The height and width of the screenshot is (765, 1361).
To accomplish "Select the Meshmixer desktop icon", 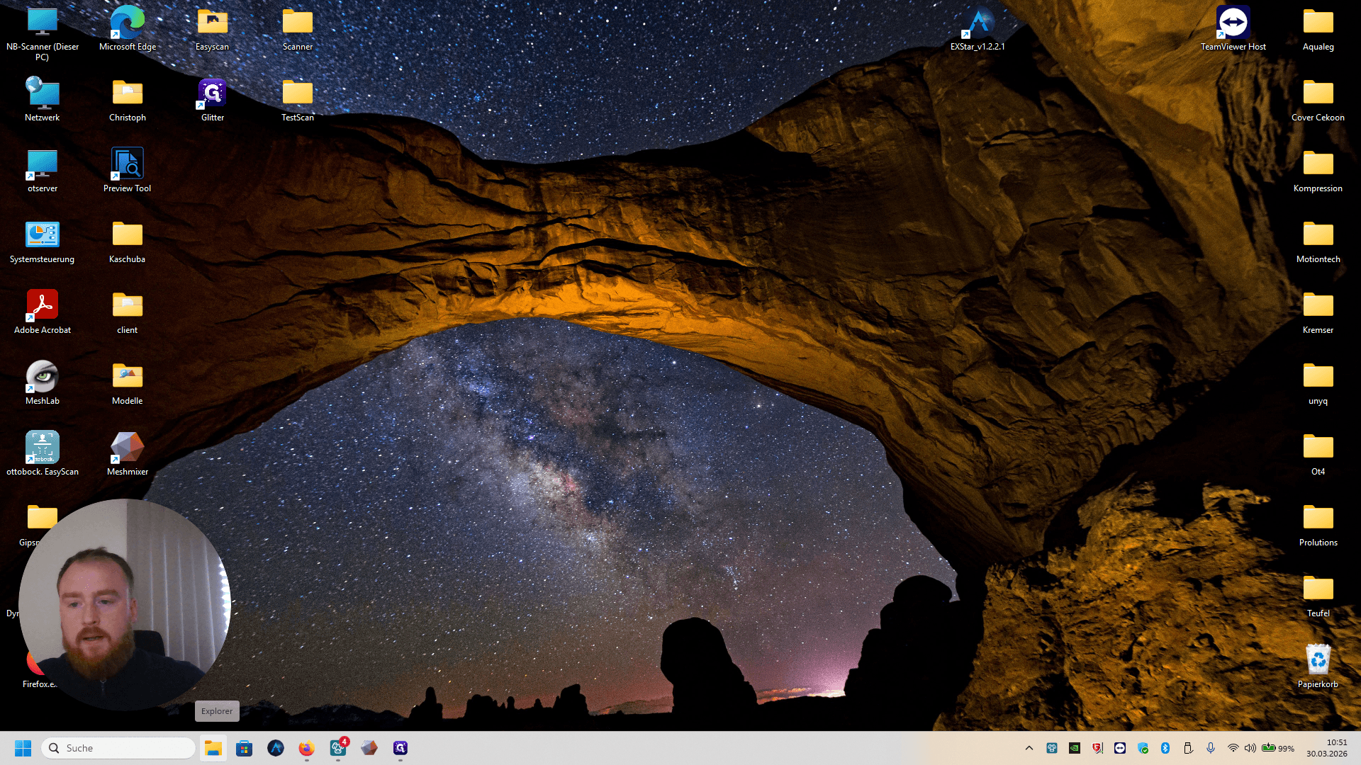I will 128,454.
